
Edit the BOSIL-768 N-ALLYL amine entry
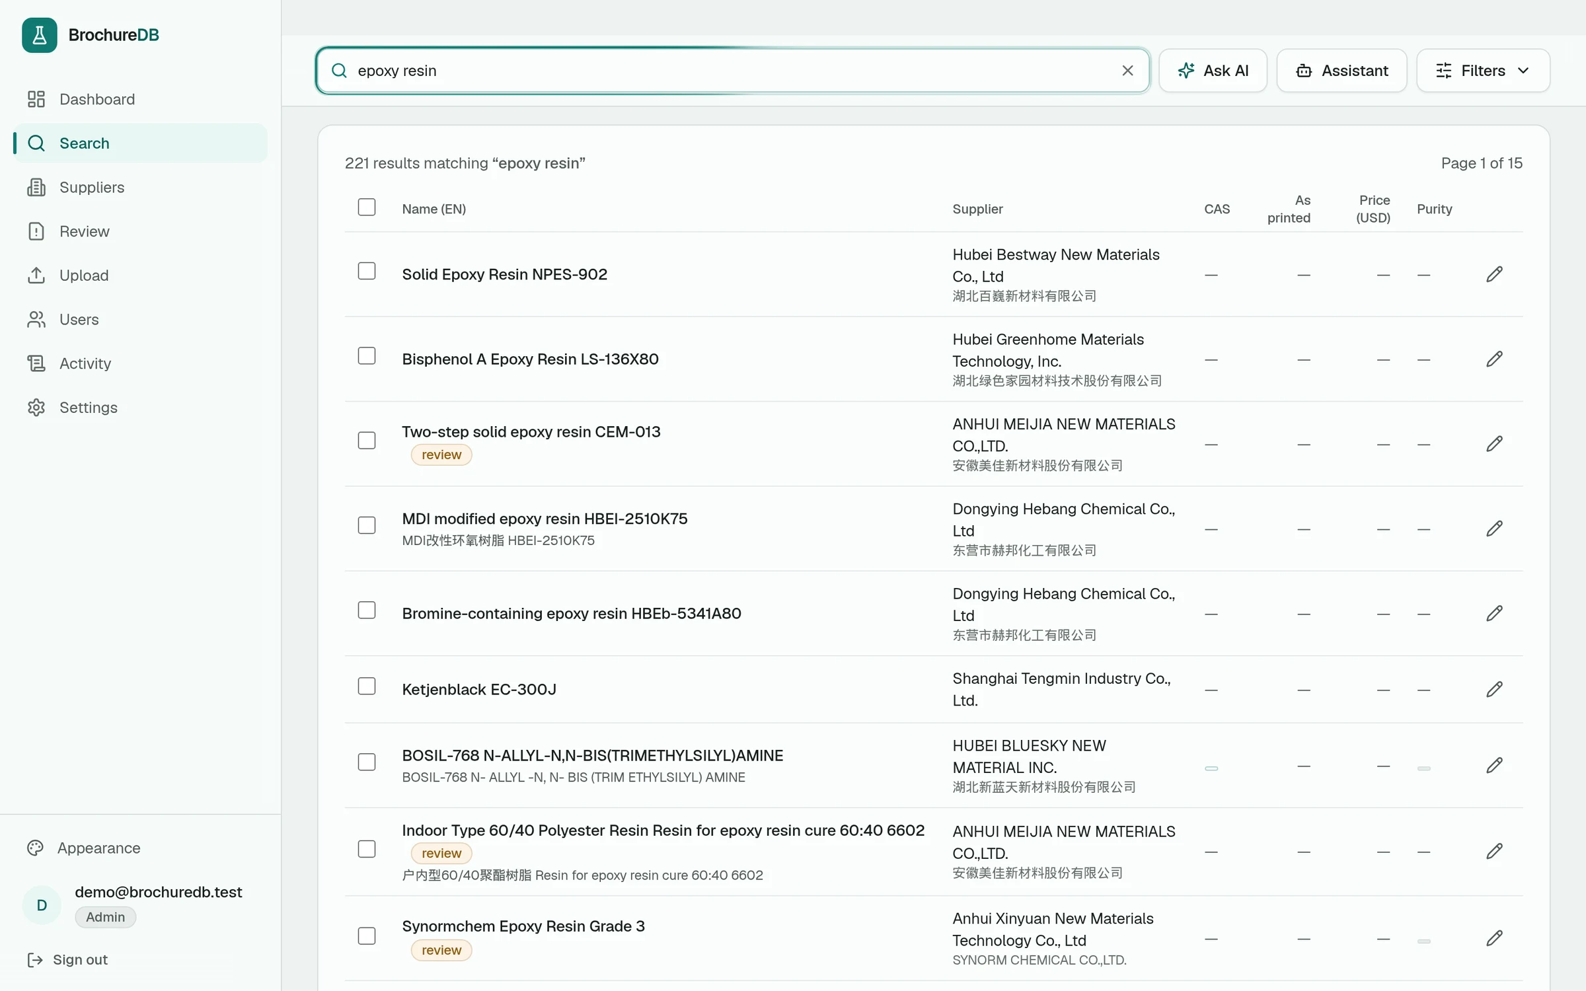pos(1494,766)
